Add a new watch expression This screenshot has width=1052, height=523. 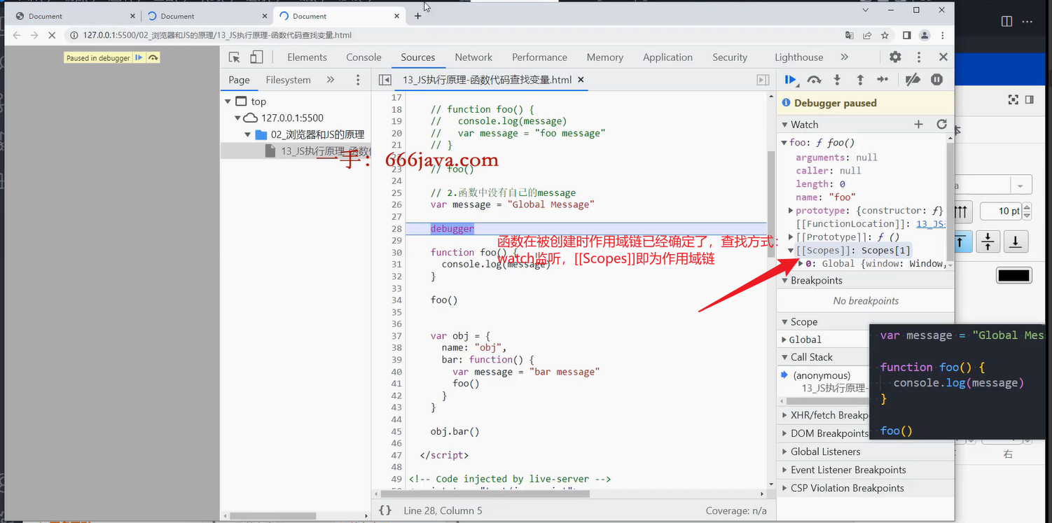(x=918, y=125)
